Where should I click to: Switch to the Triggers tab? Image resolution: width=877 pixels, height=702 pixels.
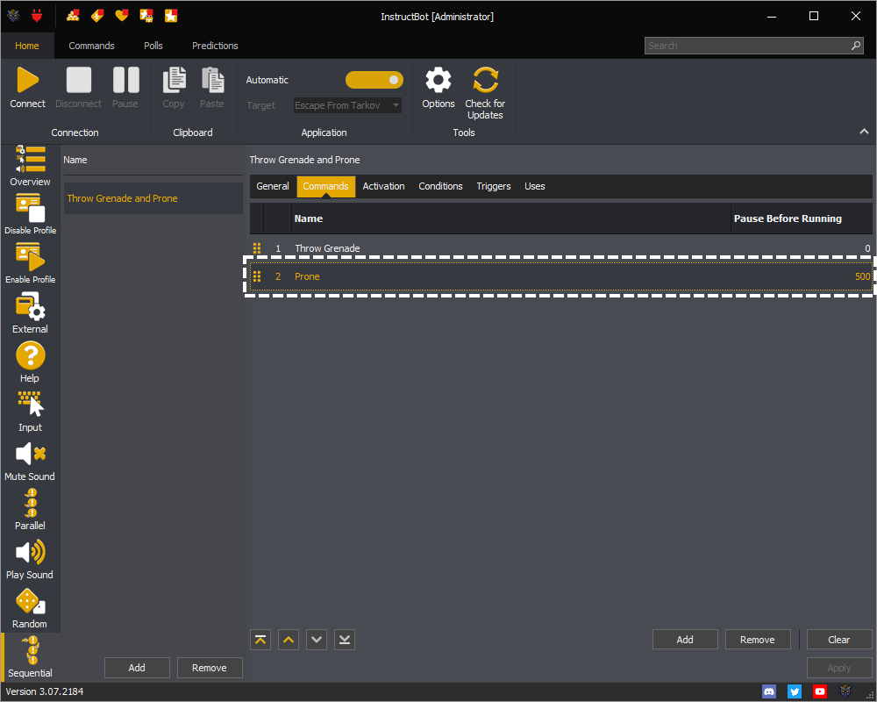click(494, 186)
